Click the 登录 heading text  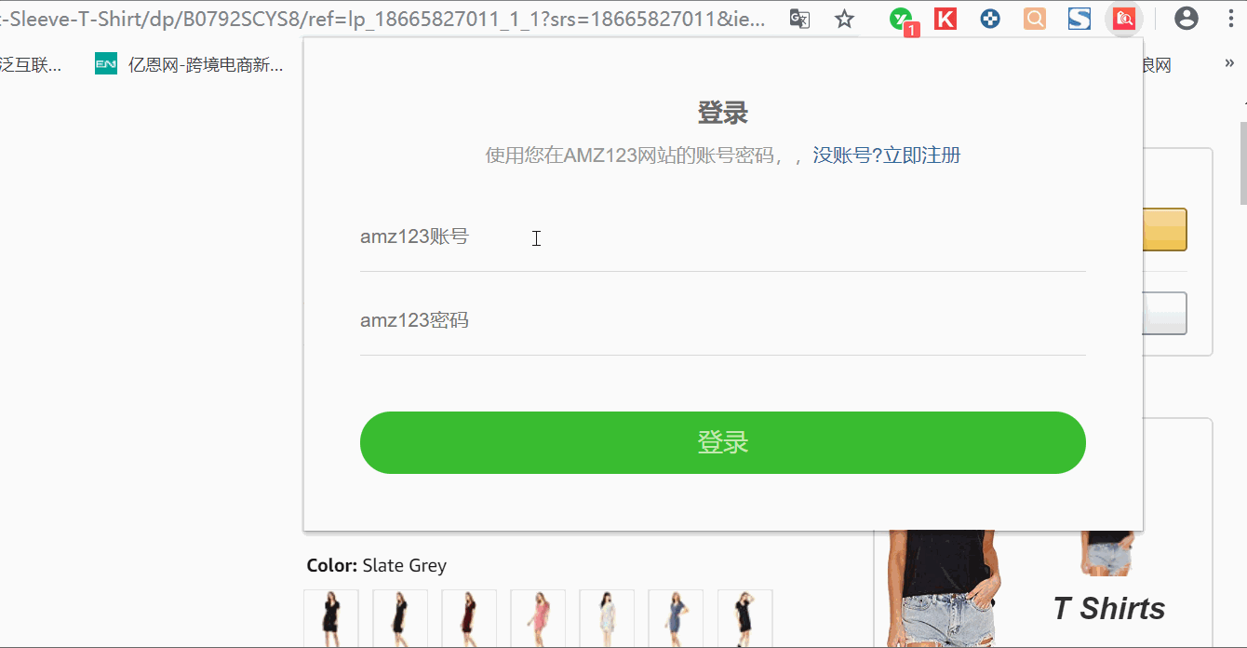coord(723,114)
